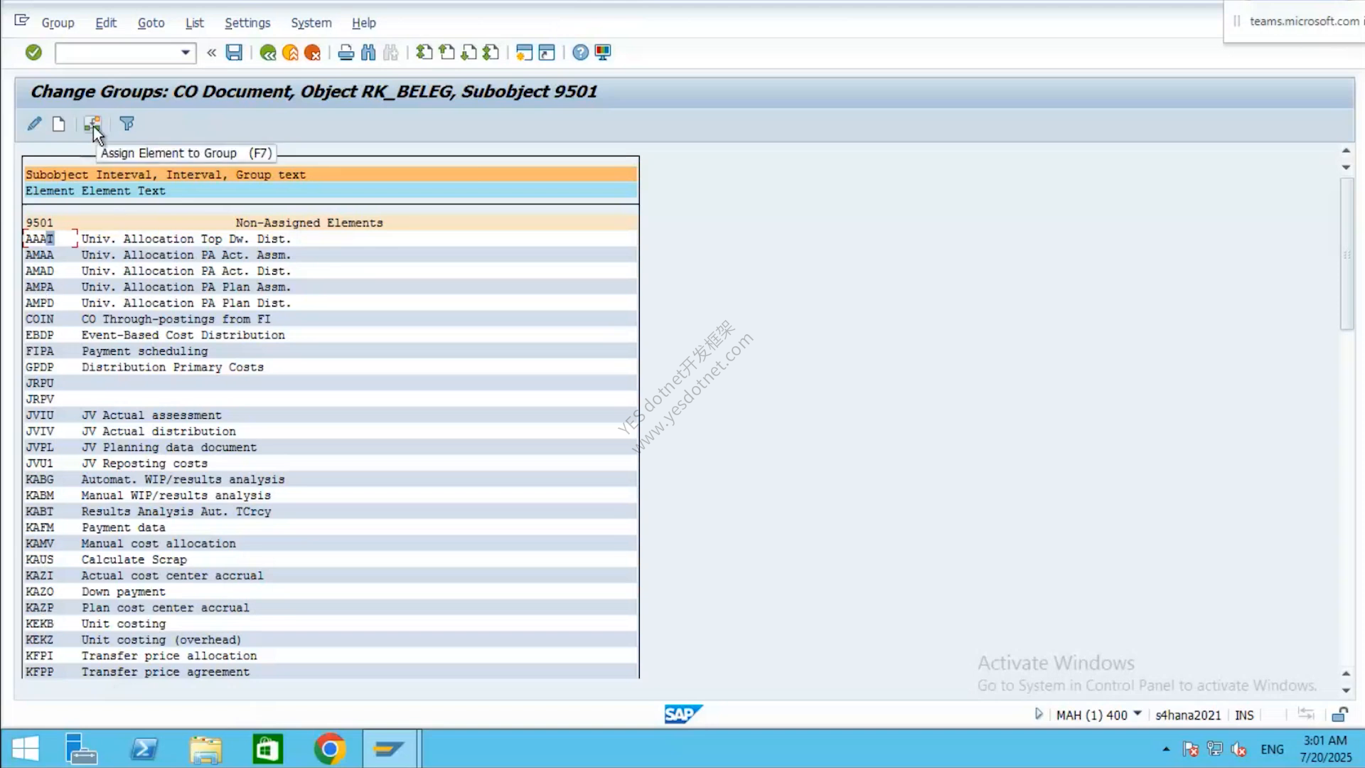The width and height of the screenshot is (1365, 768).
Task: Select the KEKB Unit costing row
Action: 331,624
